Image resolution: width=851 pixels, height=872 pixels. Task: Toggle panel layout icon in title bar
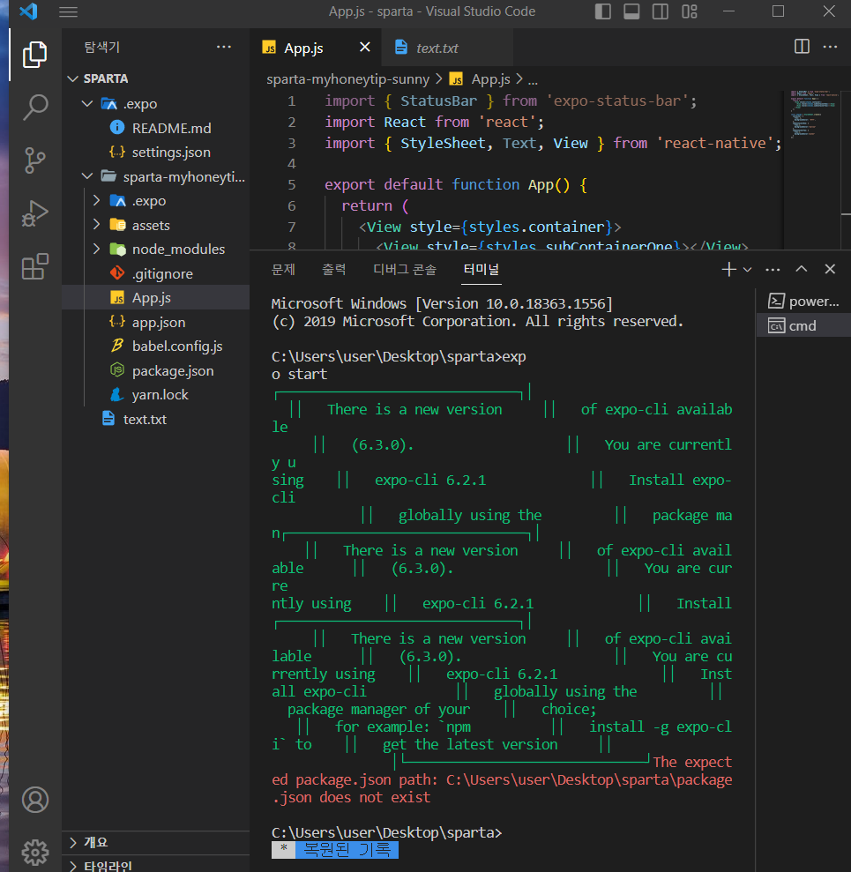pyautogui.click(x=631, y=11)
